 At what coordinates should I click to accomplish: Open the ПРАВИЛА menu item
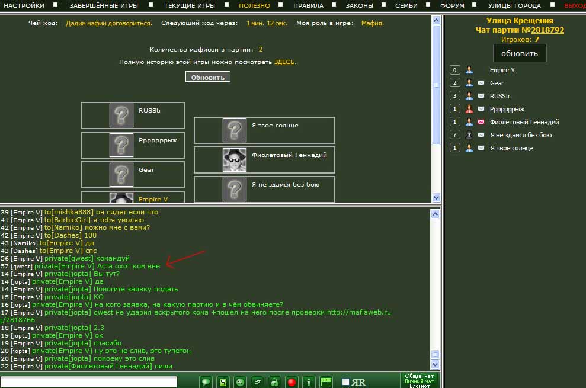308,5
